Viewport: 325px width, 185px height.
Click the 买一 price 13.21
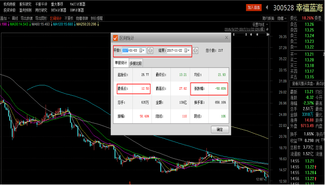coord(309,54)
